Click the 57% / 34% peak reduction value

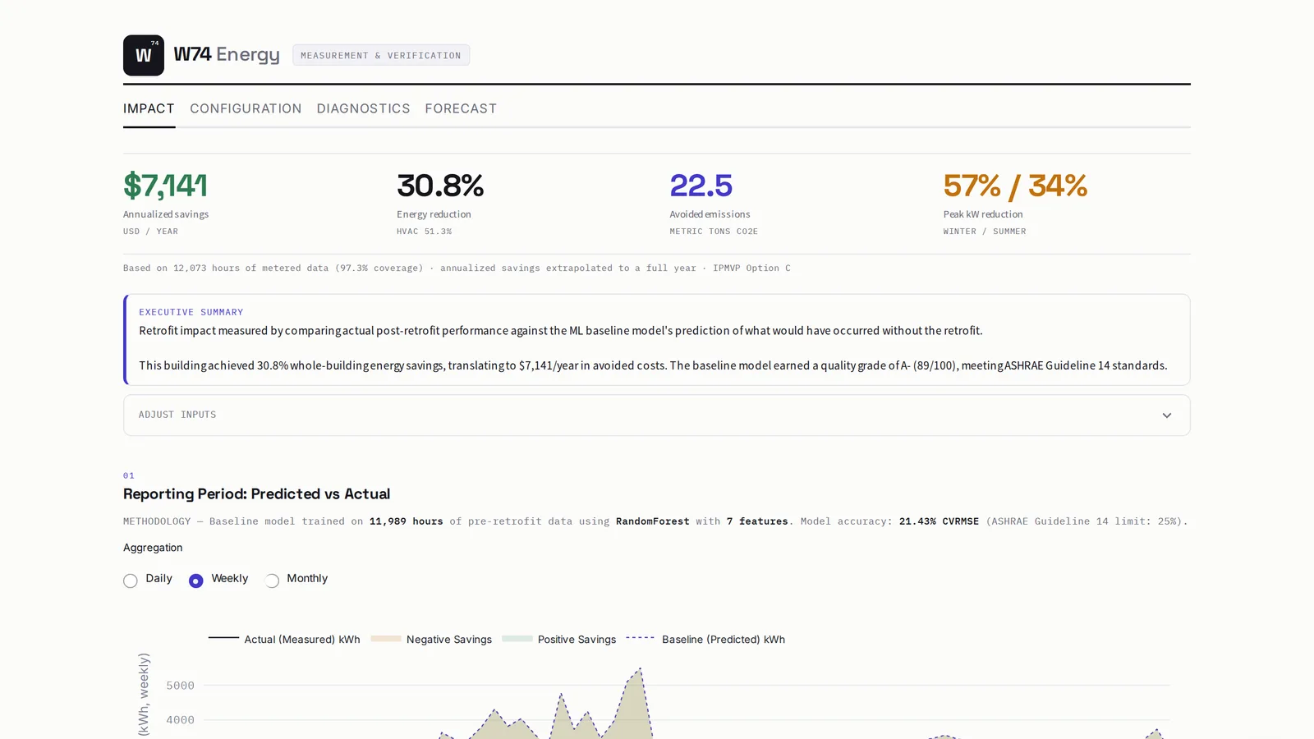click(x=1015, y=186)
